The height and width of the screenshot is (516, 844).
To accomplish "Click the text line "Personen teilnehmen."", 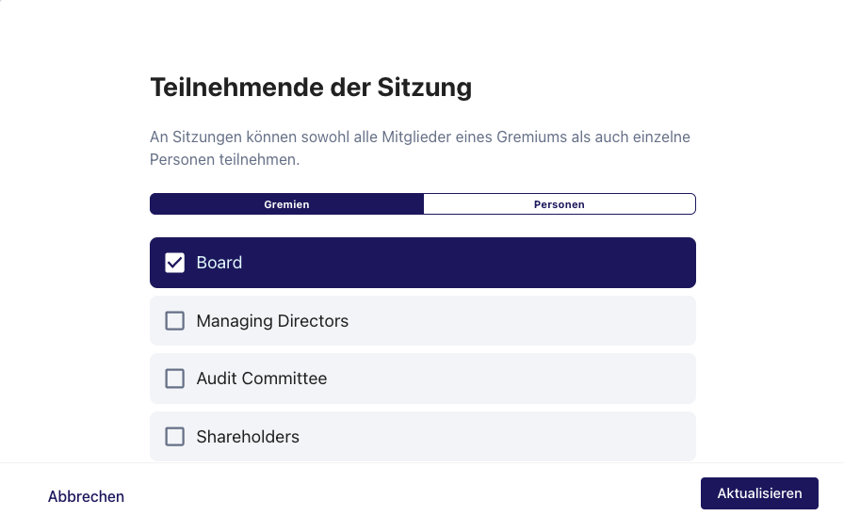I will click(224, 160).
